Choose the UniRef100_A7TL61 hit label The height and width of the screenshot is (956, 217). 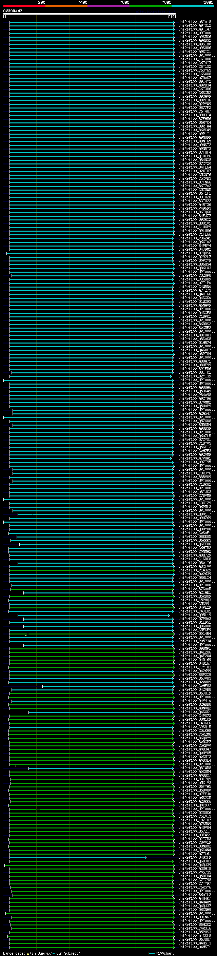point(195,854)
